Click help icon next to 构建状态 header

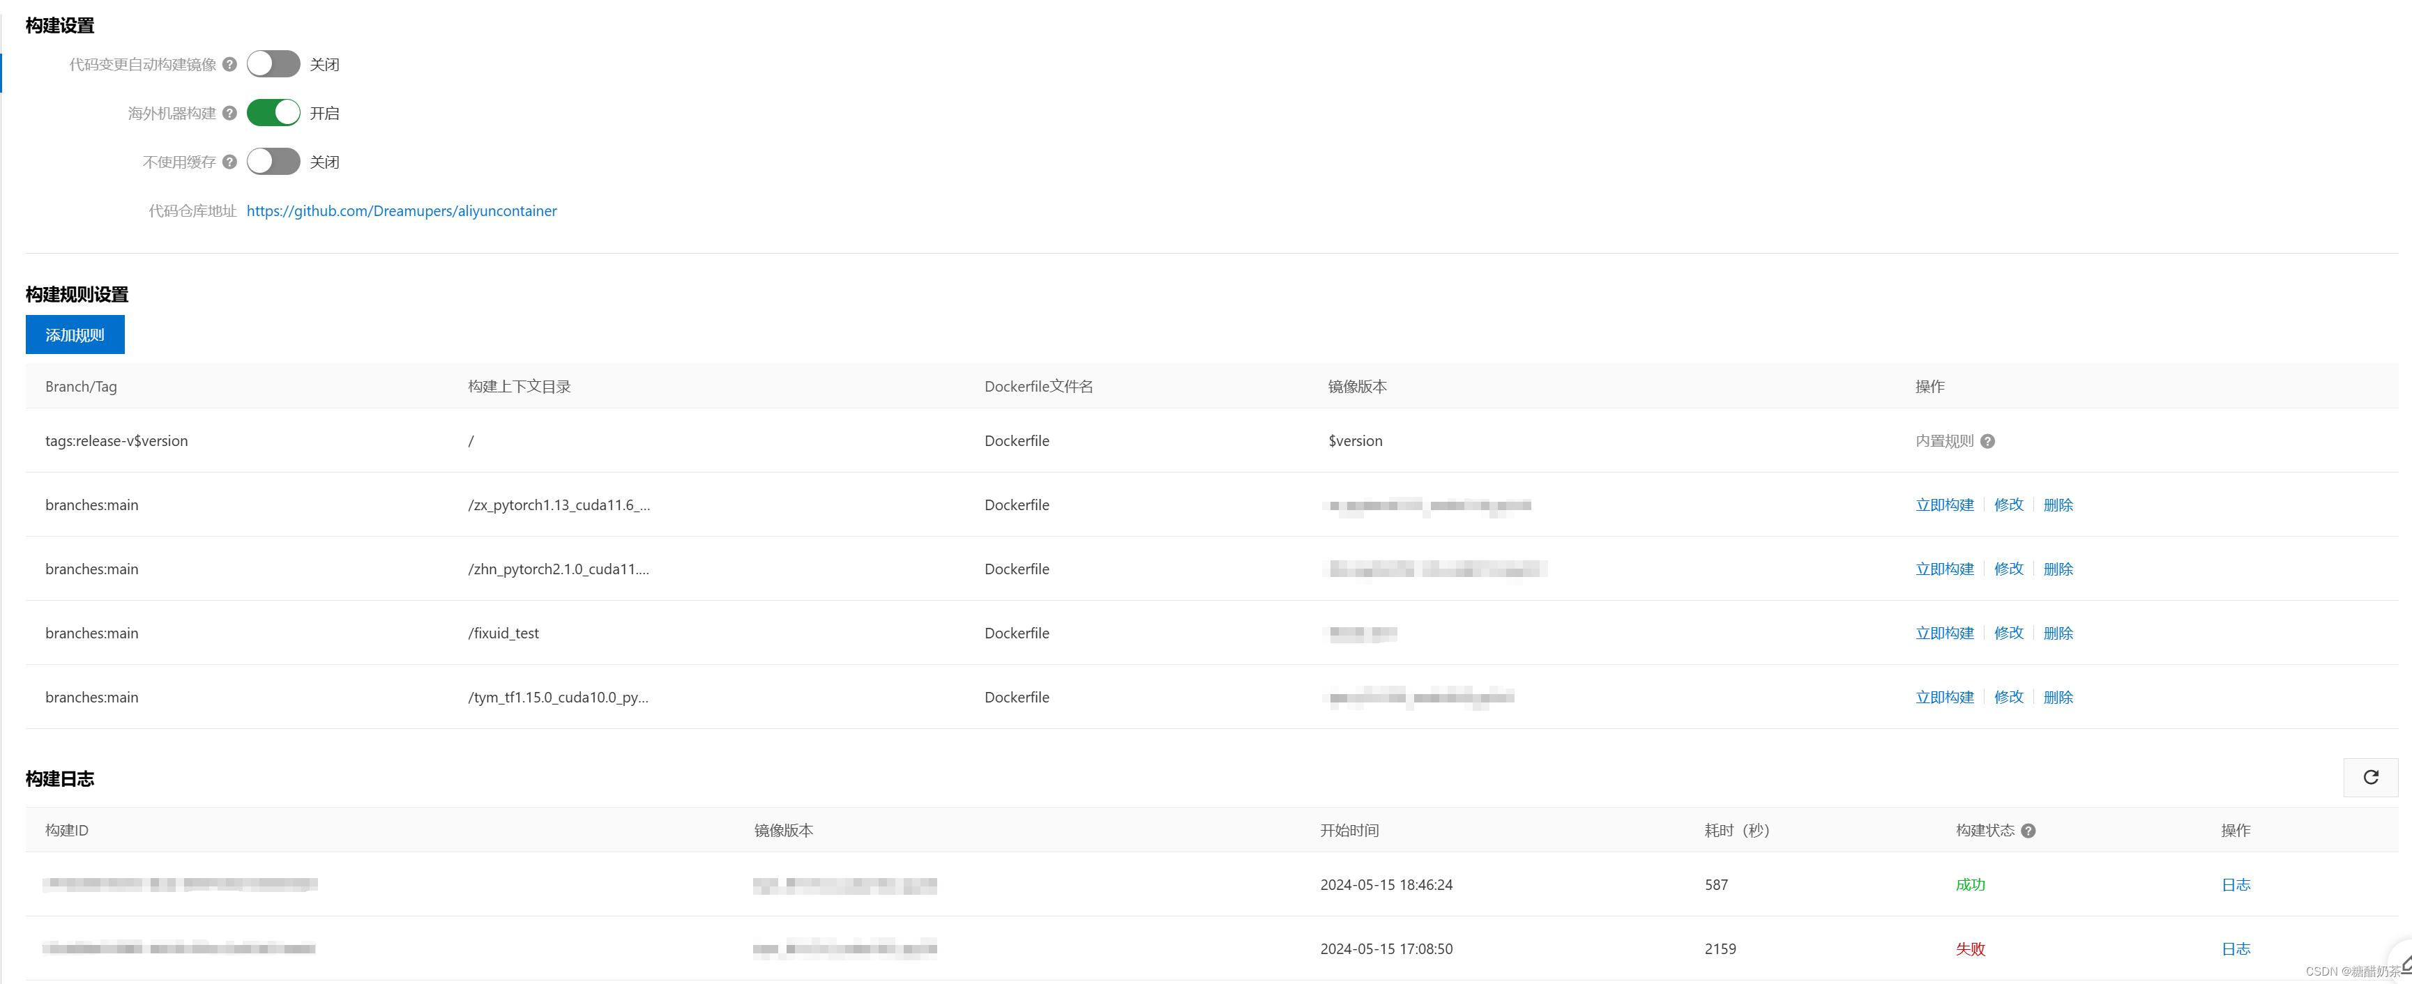click(x=2028, y=831)
